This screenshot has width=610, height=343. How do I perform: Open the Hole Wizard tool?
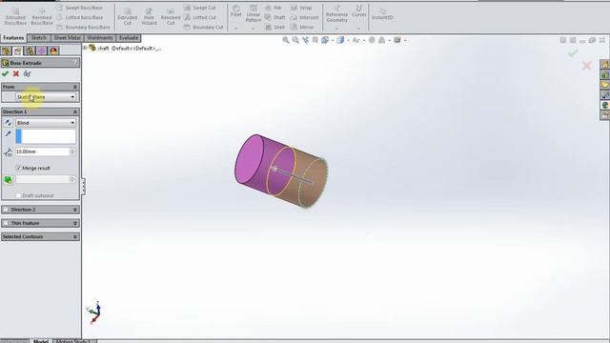point(149,16)
